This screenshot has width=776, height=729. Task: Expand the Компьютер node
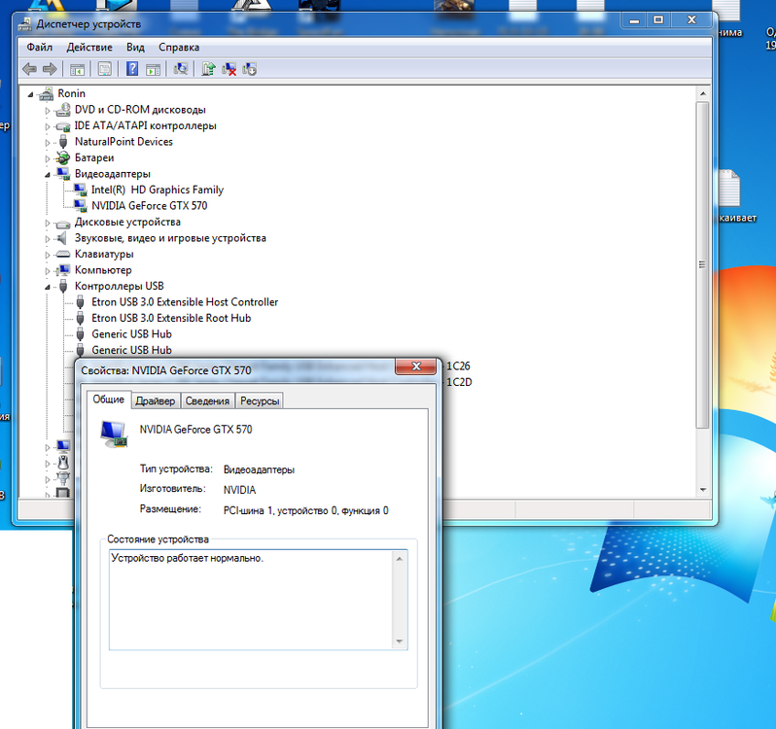pyautogui.click(x=48, y=270)
